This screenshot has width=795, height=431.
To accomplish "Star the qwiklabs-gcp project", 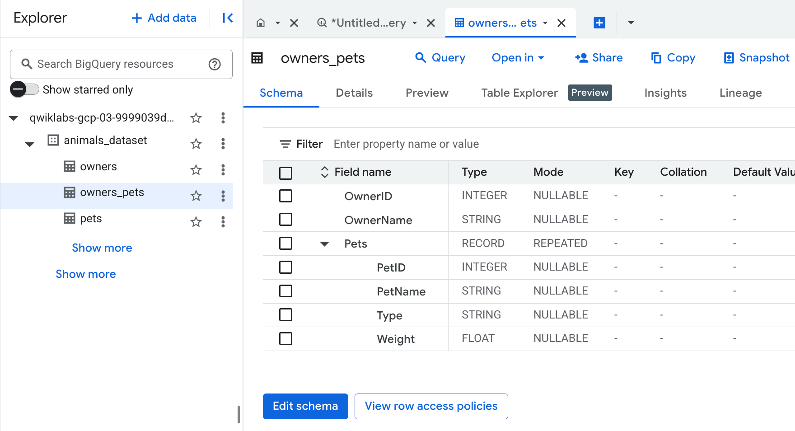I will (196, 118).
